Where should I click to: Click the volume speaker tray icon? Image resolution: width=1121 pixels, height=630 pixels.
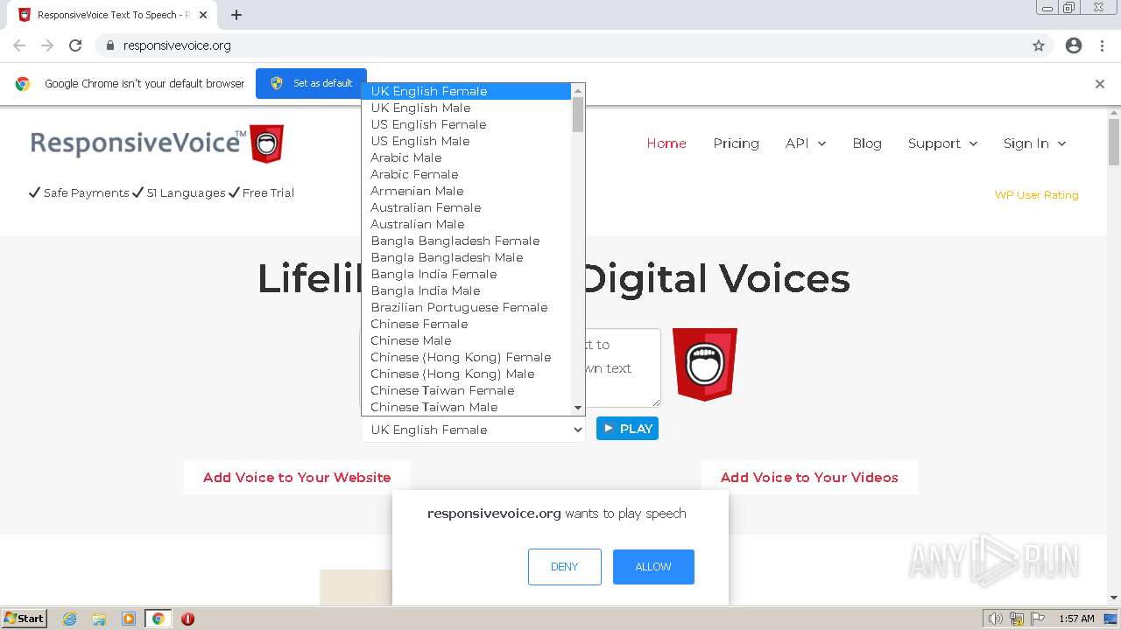pyautogui.click(x=995, y=619)
